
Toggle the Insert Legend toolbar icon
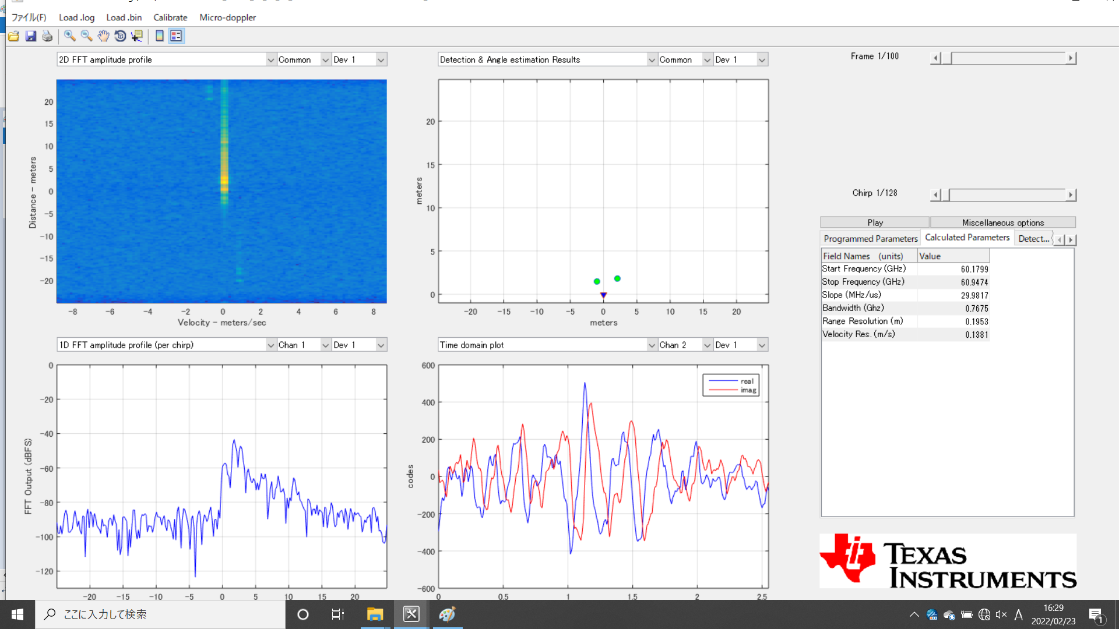click(176, 36)
